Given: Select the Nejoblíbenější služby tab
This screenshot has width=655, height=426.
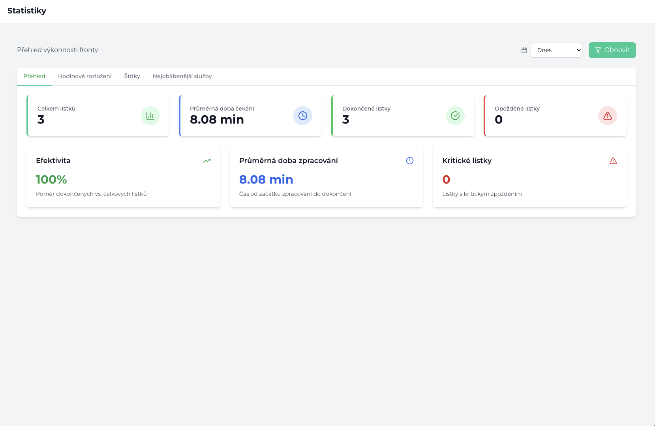Looking at the screenshot, I should click(x=182, y=76).
